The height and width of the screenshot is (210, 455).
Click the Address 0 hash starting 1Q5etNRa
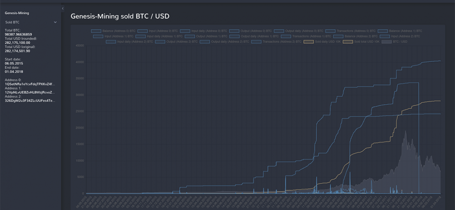pos(30,84)
